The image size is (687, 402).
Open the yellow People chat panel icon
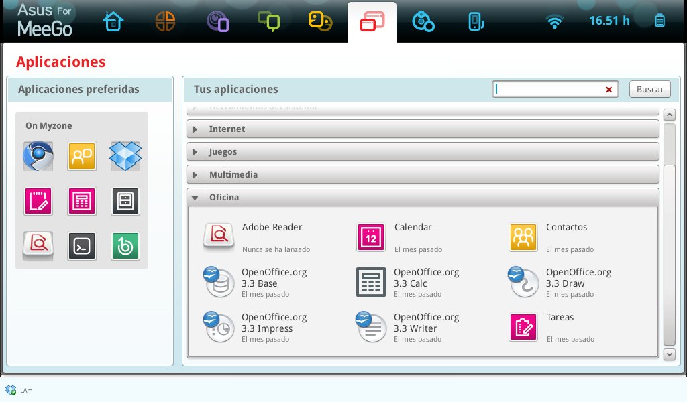point(320,21)
